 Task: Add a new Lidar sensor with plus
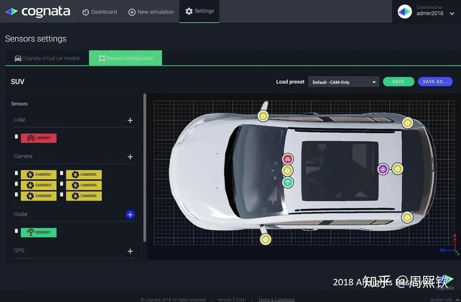[x=130, y=120]
